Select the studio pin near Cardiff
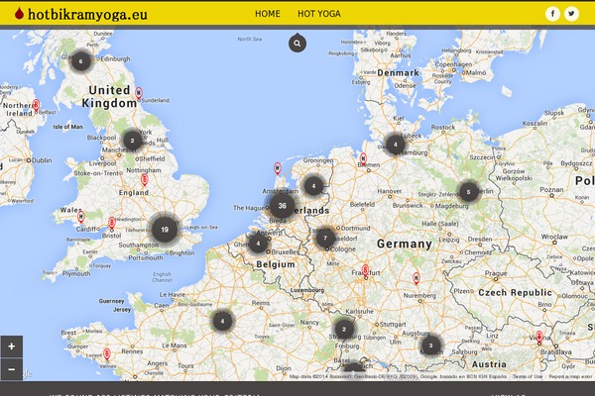Screen dimensions: 595x396 (81, 217)
